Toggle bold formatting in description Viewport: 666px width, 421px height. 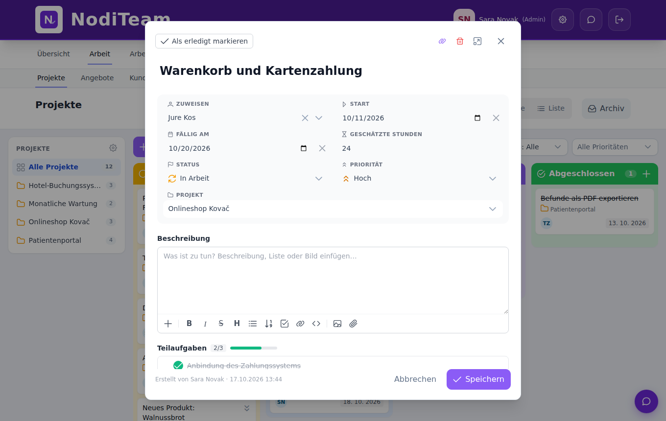coord(190,324)
